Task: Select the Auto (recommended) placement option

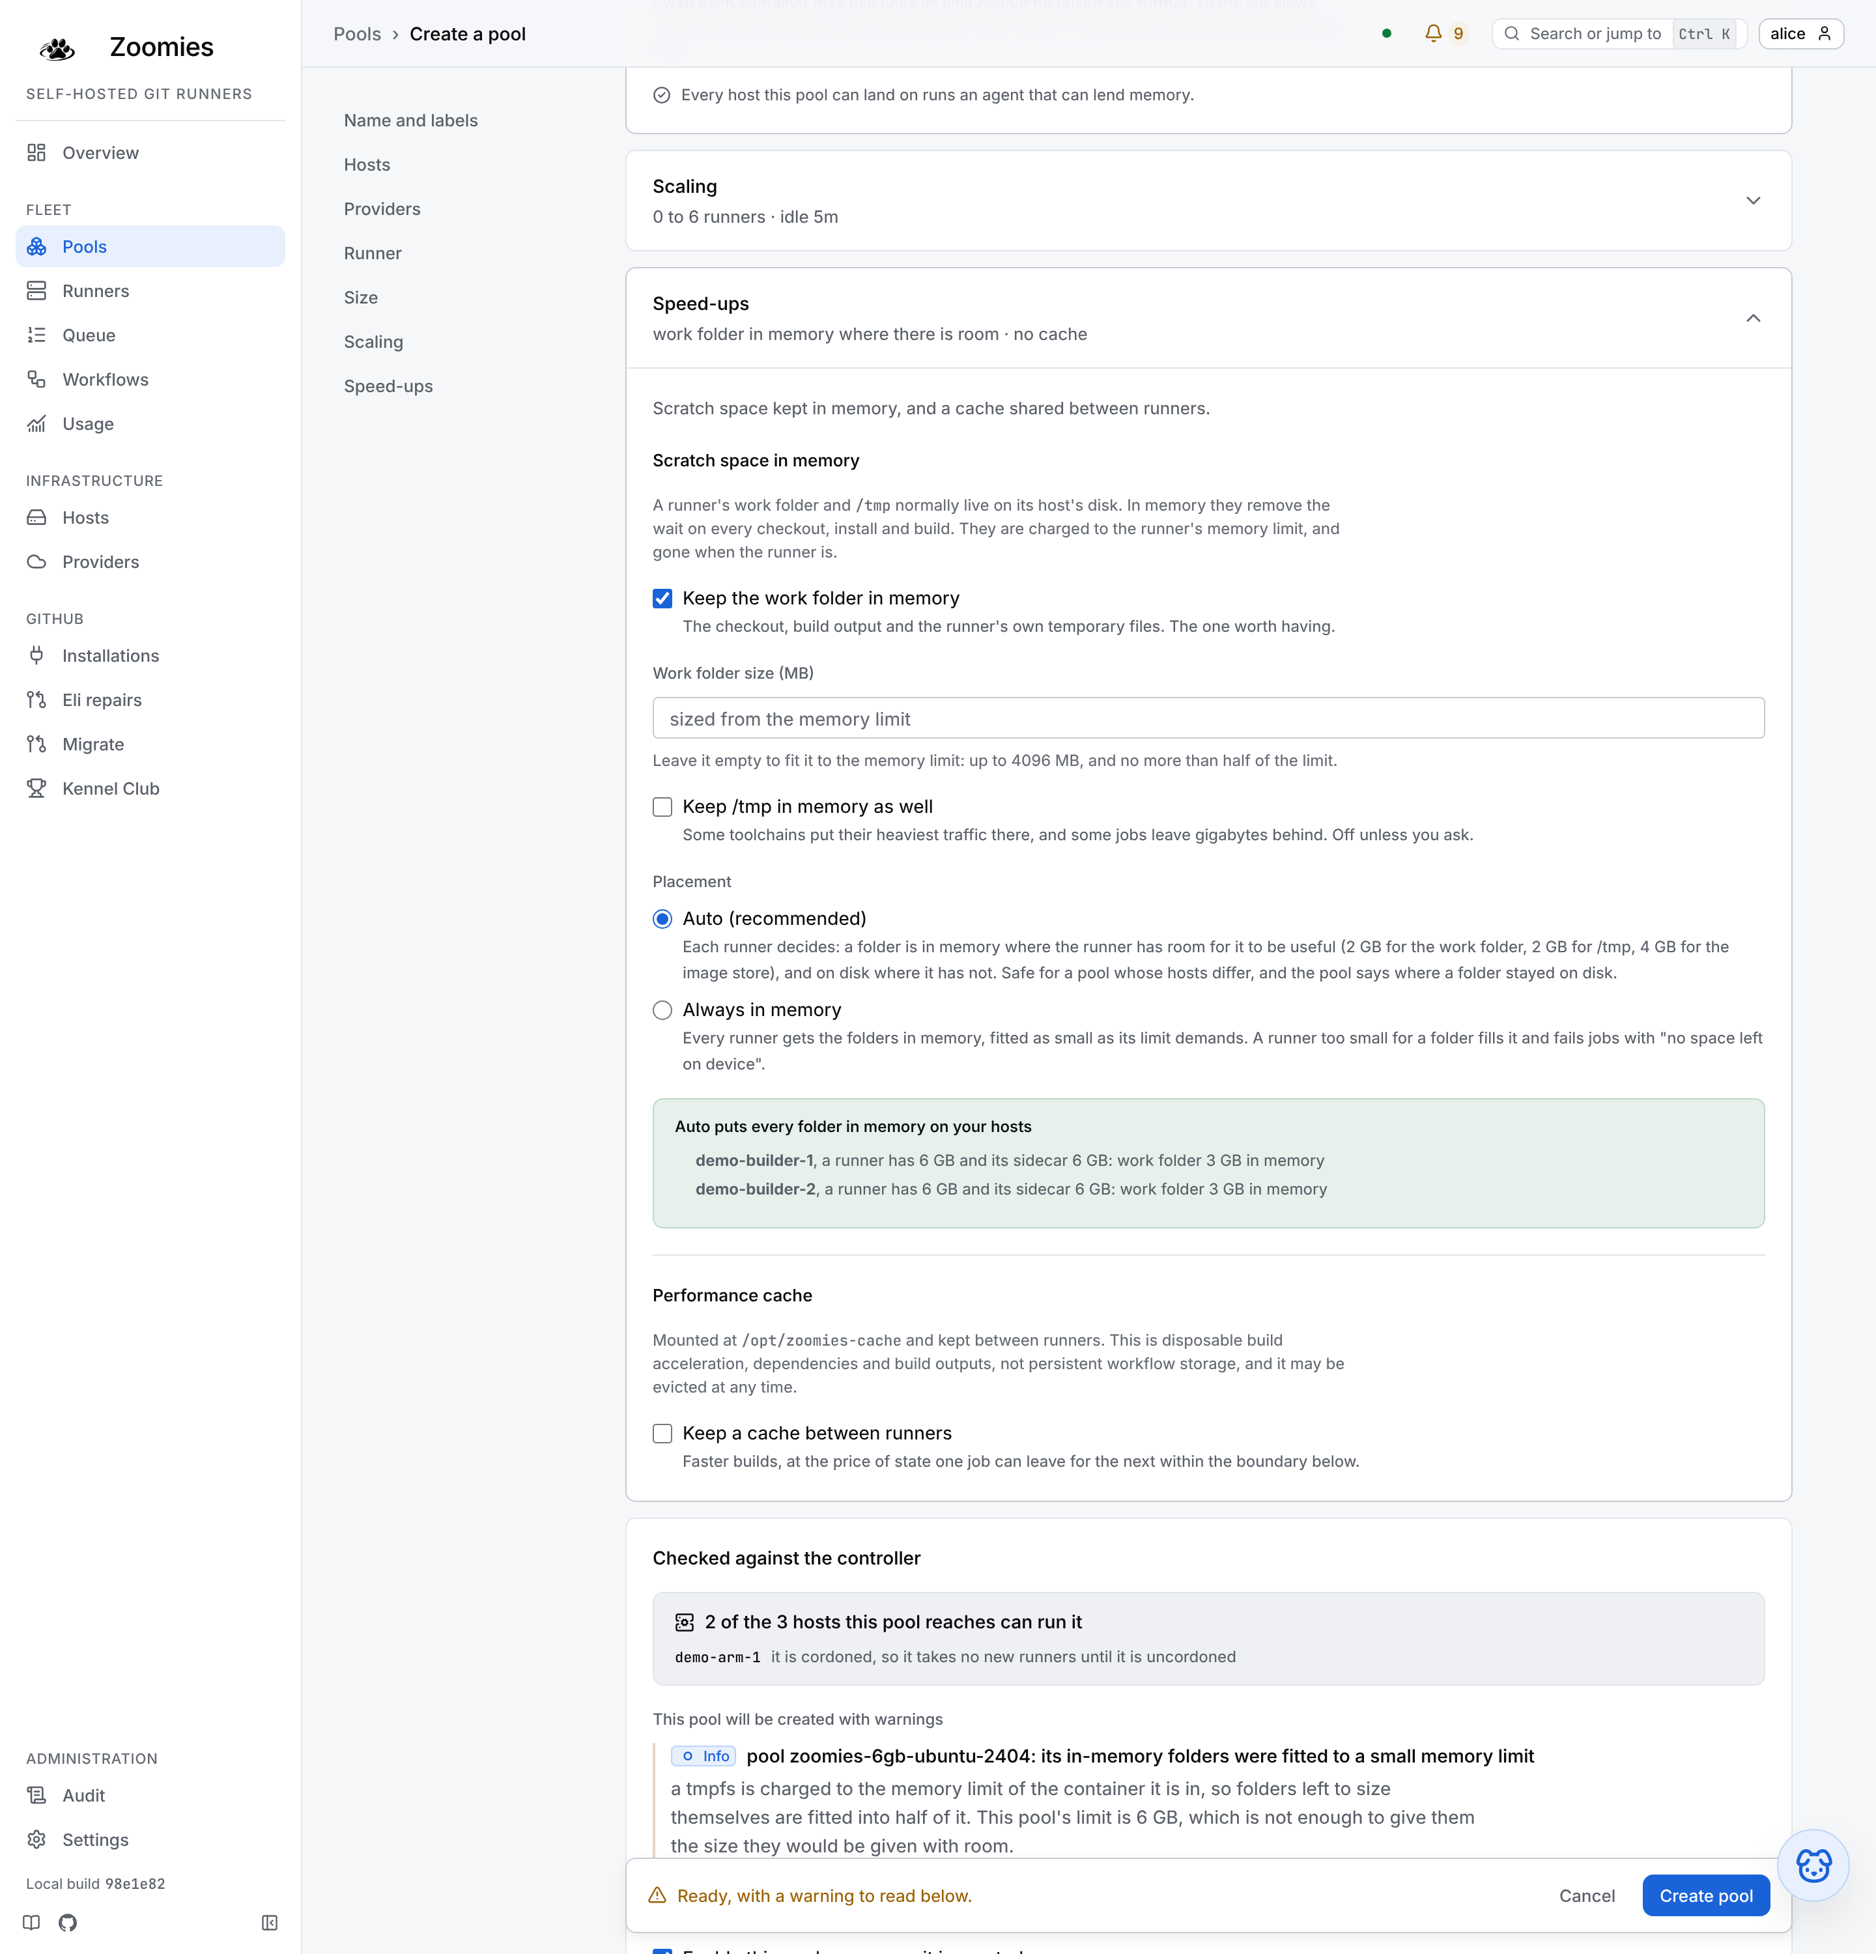Action: [662, 918]
